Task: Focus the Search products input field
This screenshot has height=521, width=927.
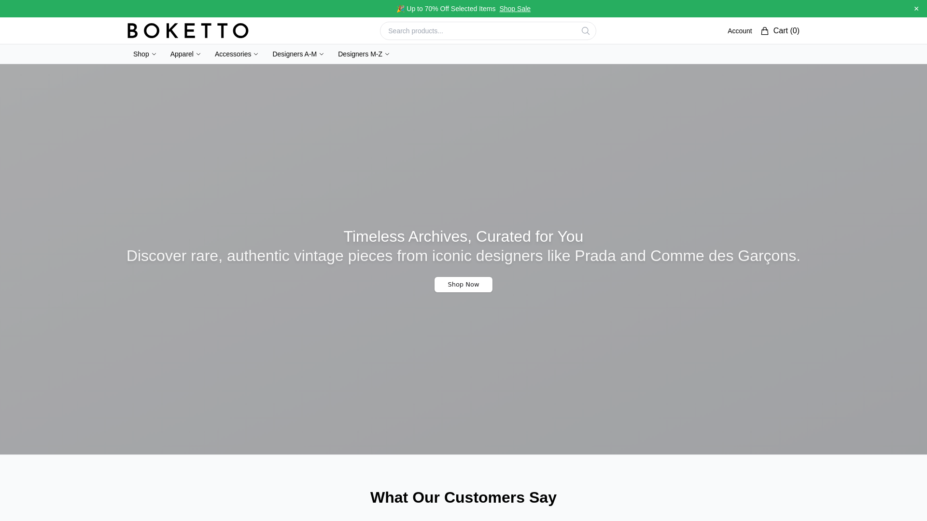Action: tap(488, 31)
